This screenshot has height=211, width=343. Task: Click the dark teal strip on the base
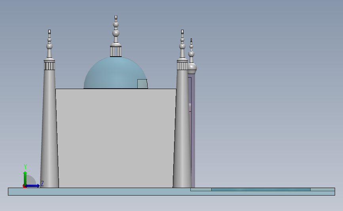[x=261, y=189]
